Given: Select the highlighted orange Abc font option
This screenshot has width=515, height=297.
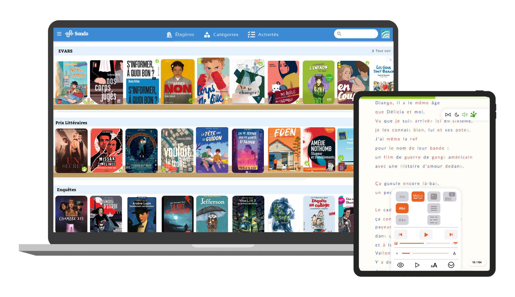Looking at the screenshot, I should click(x=402, y=208).
